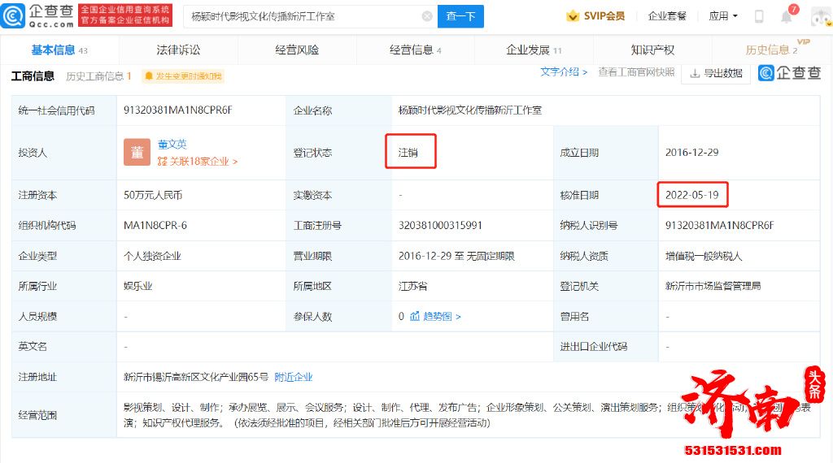Open the mobile phone app icon
The image size is (833, 463).
pos(759,16)
